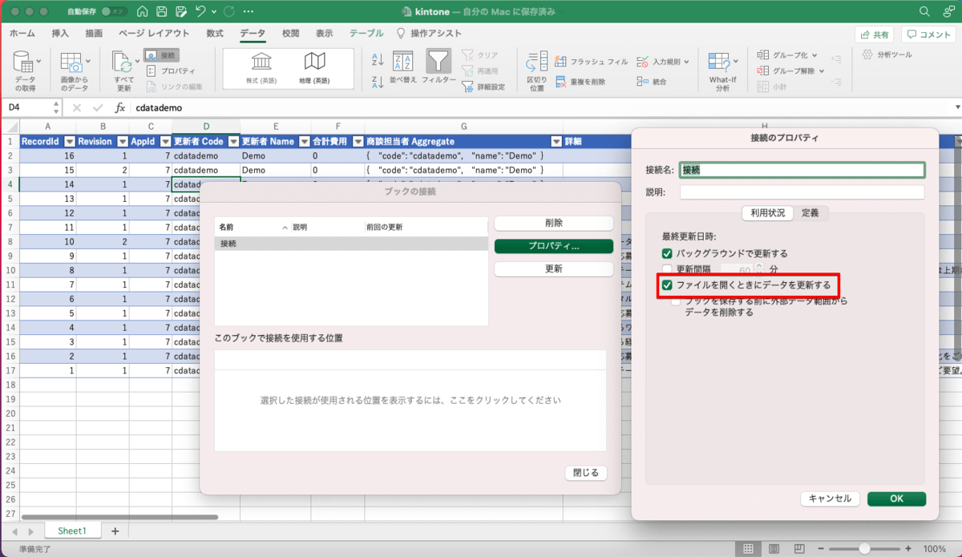The width and height of the screenshot is (962, 557).
Task: Click the 説明 description field
Action: click(802, 192)
